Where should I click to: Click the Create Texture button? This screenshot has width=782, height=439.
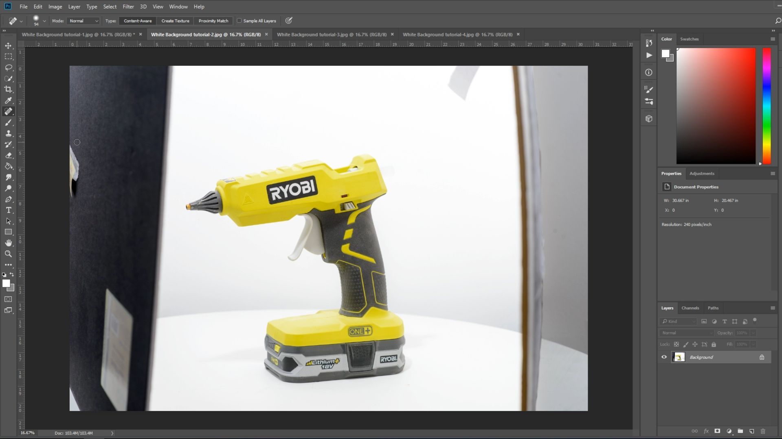pyautogui.click(x=175, y=21)
